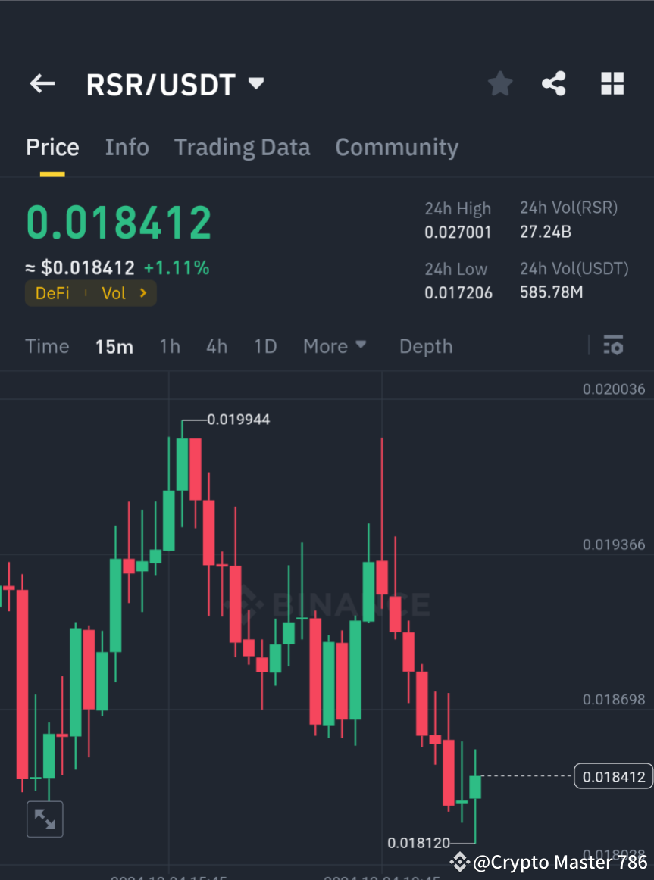Switch to the Info tab
The image size is (654, 880).
click(127, 147)
